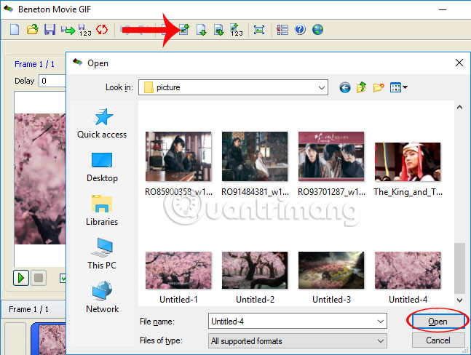Expand the Look in folder dropdown

(x=322, y=87)
